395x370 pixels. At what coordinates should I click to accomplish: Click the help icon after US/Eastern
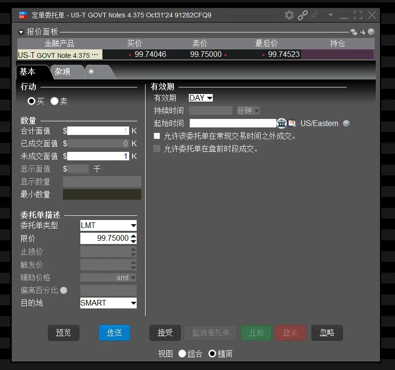click(x=346, y=123)
